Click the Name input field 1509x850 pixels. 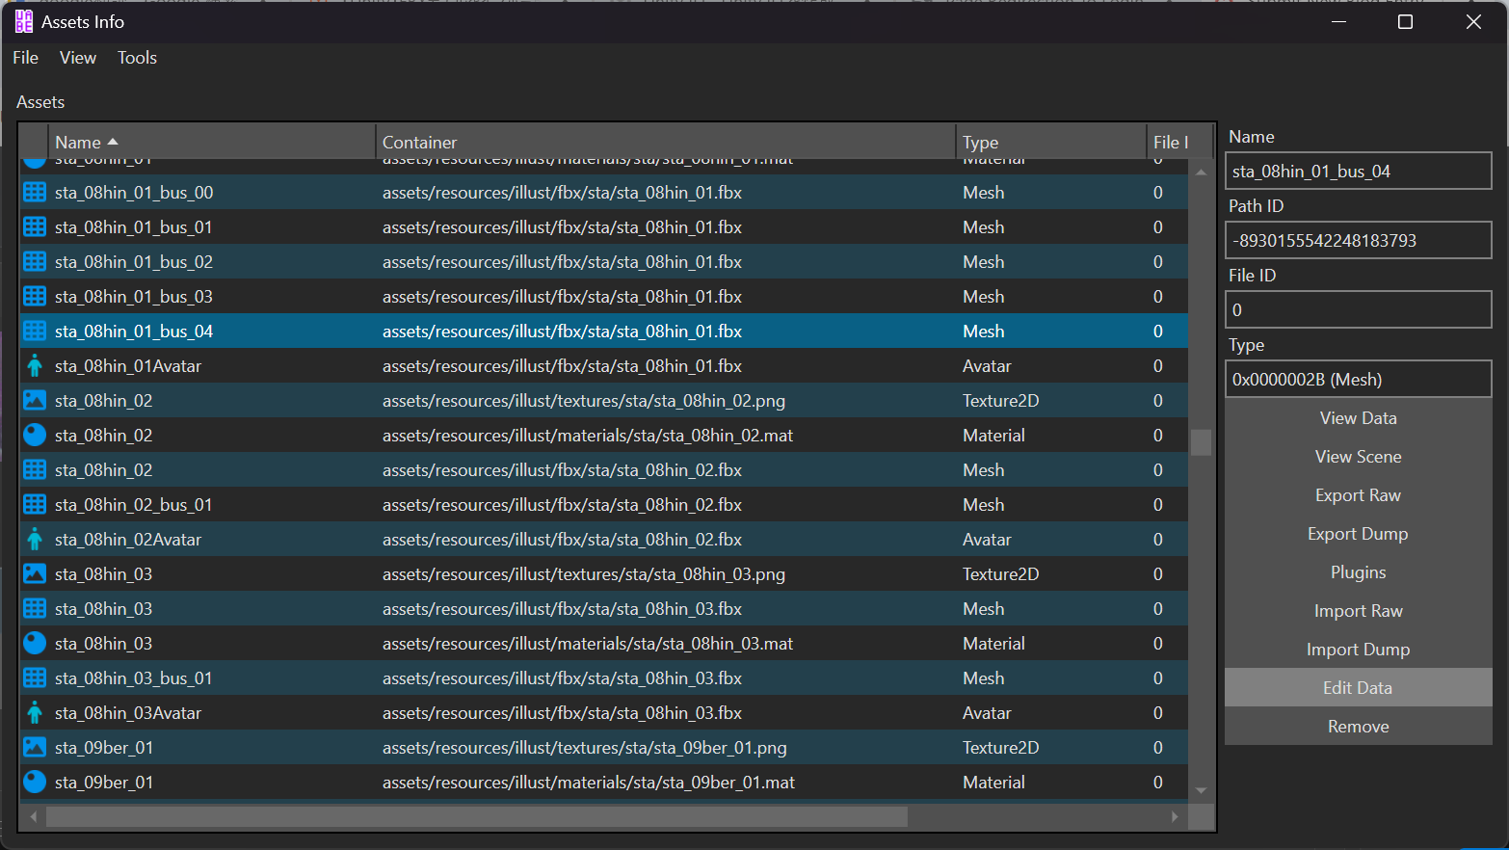pyautogui.click(x=1359, y=171)
